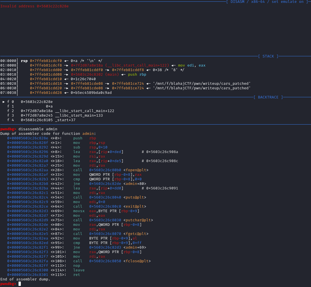The image size is (311, 287).
Task: Click the typed 'disassemble admin' command
Action: tap(38, 129)
